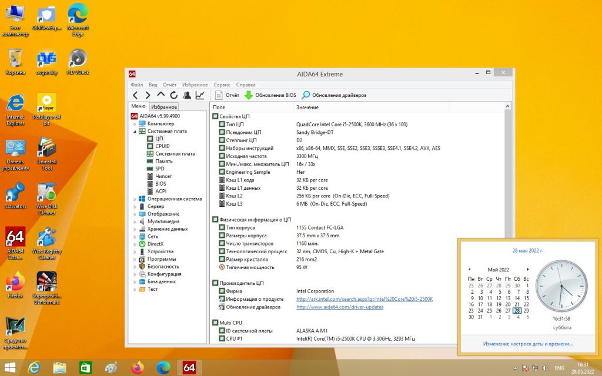Expand the DirectX tree node

pos(135,244)
